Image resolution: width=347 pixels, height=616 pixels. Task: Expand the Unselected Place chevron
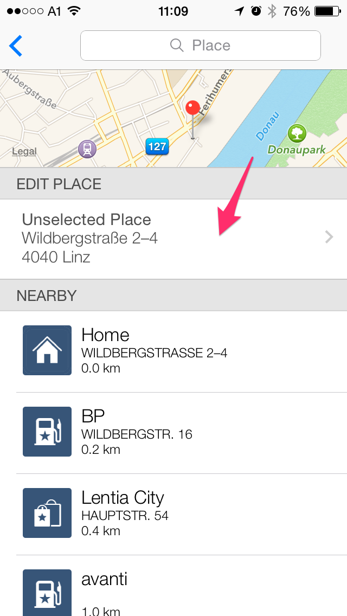329,238
